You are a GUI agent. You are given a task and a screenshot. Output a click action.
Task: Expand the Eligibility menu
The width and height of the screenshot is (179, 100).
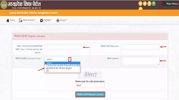tap(48, 20)
